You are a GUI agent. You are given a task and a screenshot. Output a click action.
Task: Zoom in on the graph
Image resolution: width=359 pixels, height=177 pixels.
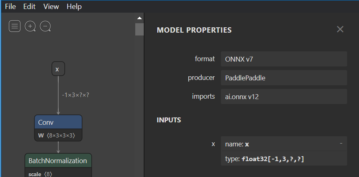30,27
